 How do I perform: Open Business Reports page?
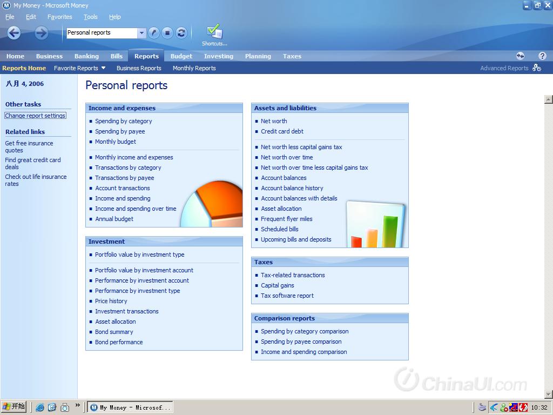139,68
